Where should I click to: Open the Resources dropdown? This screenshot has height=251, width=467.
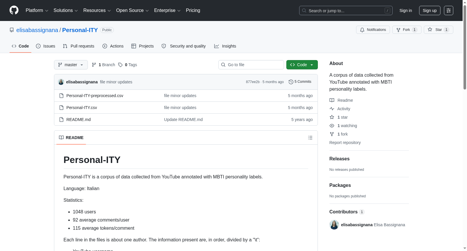97,10
